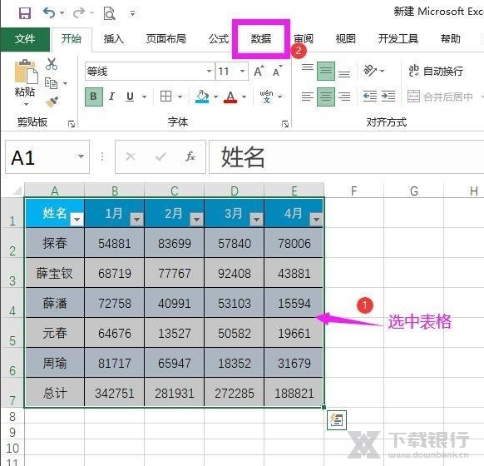Toggle 自动换行 wrap text
The height and width of the screenshot is (466, 484).
(x=436, y=71)
